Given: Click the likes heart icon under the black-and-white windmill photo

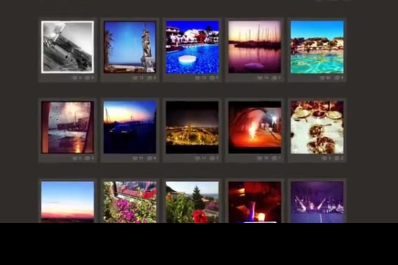Looking at the screenshot, I should 75,78.
